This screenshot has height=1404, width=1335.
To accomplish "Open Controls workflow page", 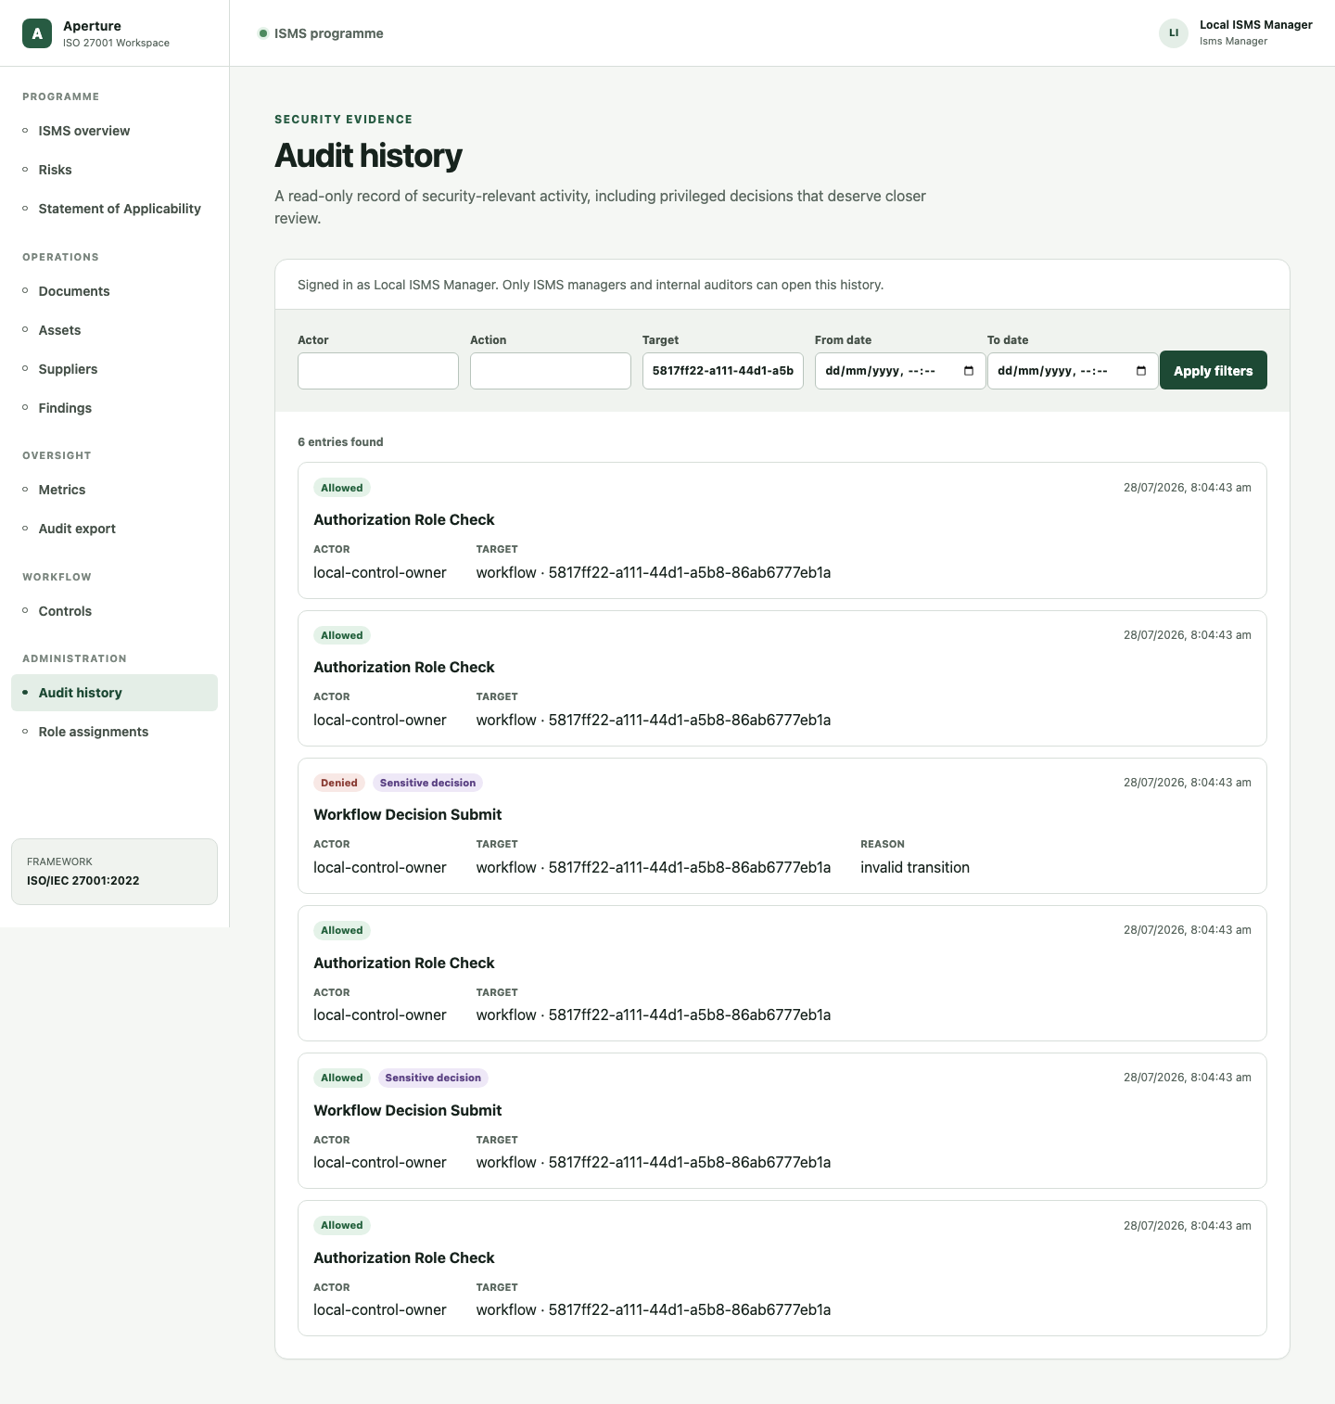I will 115,611.
